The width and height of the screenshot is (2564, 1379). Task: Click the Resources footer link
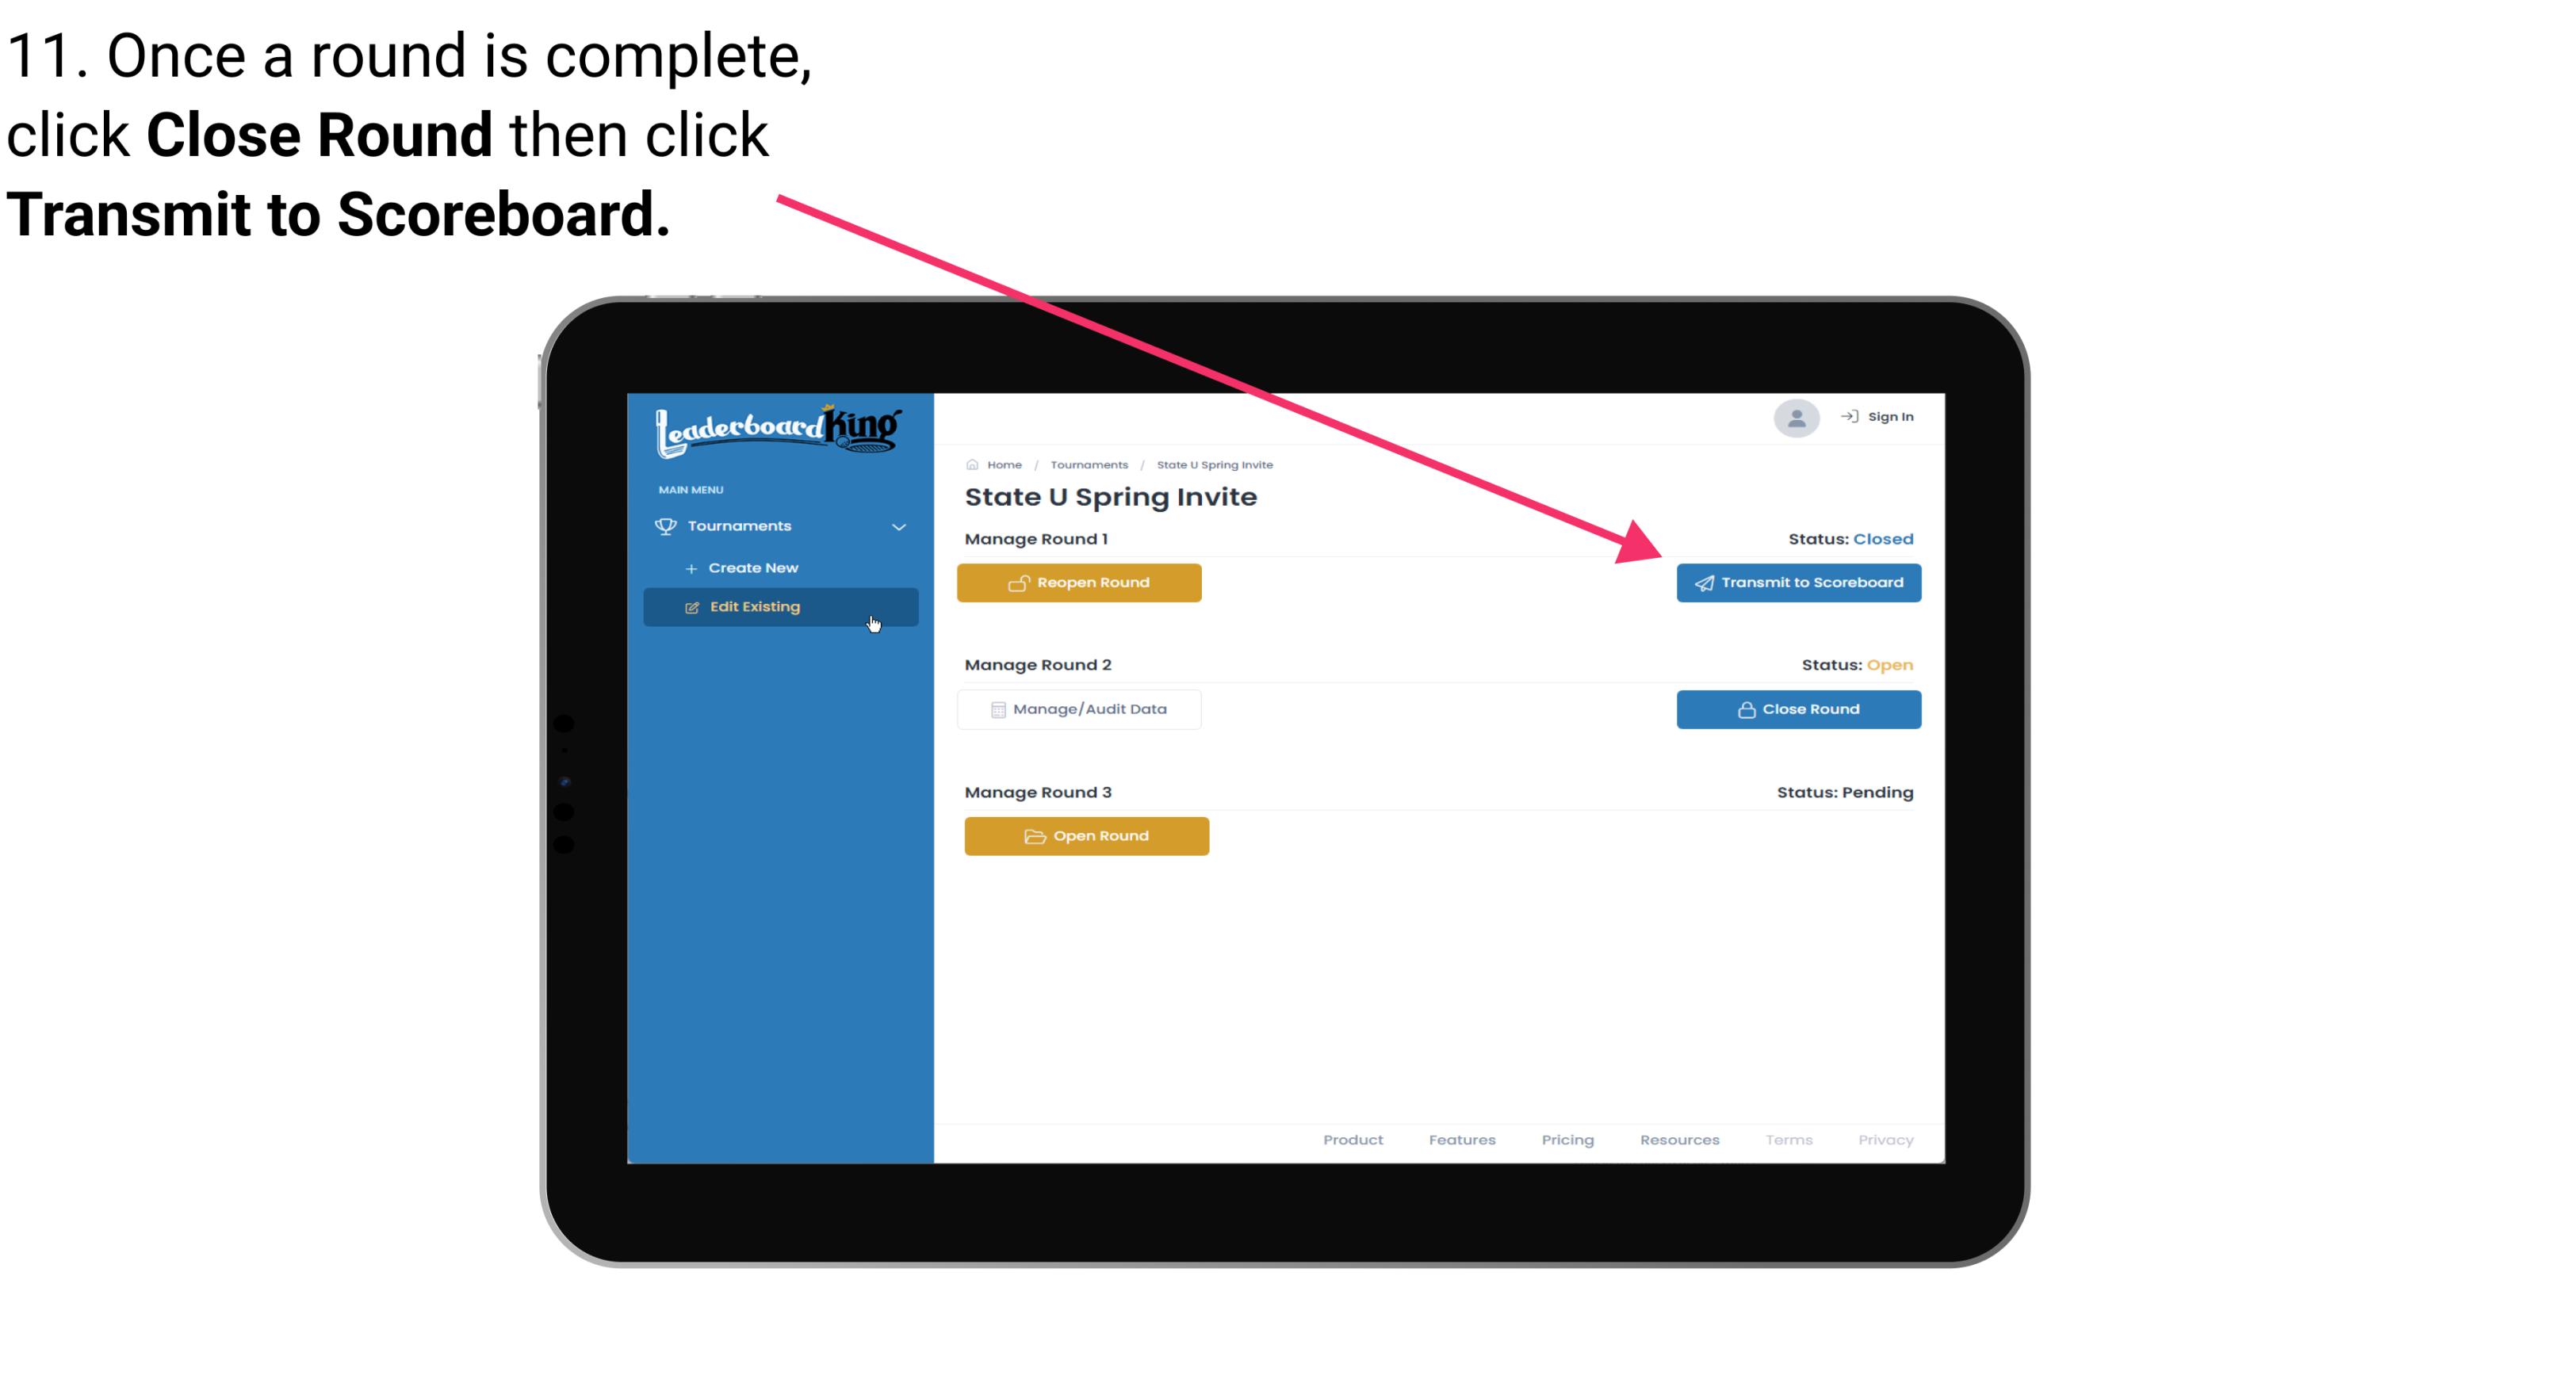(x=1678, y=1140)
